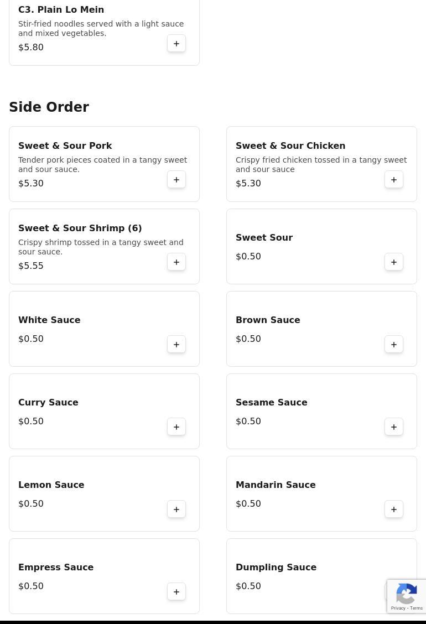Click the reCAPTCHA badge logo

tap(407, 594)
